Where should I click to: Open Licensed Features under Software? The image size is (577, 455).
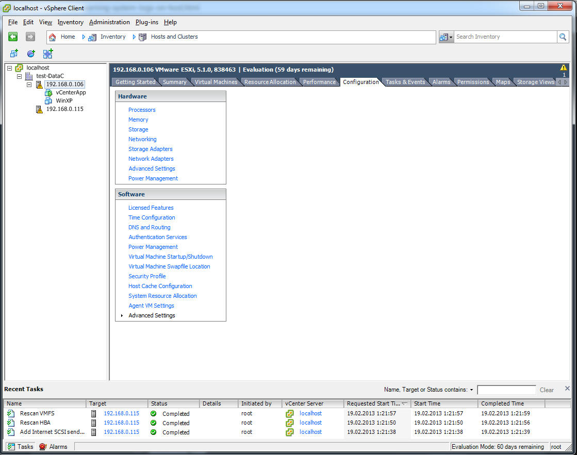151,208
